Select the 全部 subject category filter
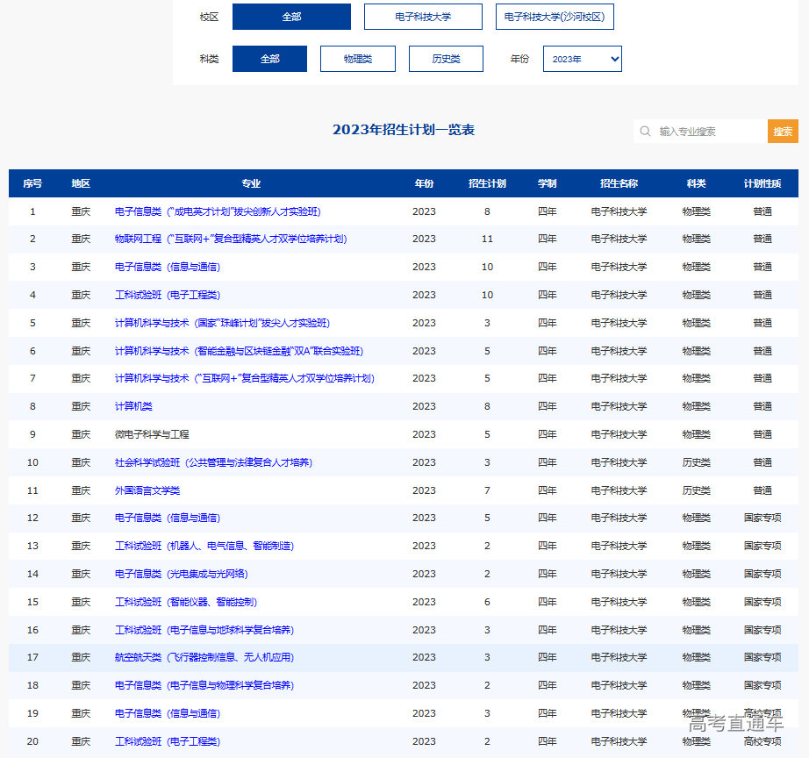Image resolution: width=809 pixels, height=758 pixels. click(269, 59)
